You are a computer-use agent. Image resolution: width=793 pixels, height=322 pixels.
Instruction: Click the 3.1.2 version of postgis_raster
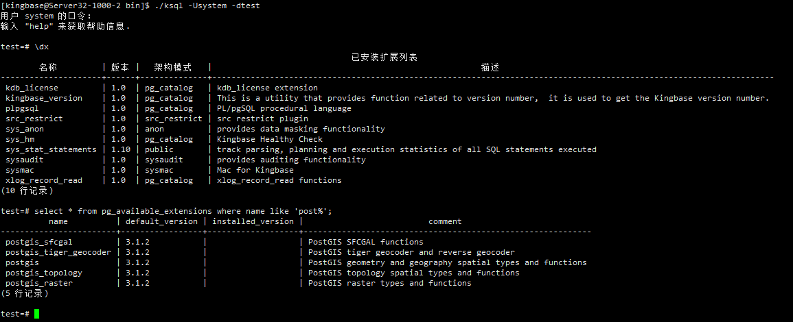(137, 283)
